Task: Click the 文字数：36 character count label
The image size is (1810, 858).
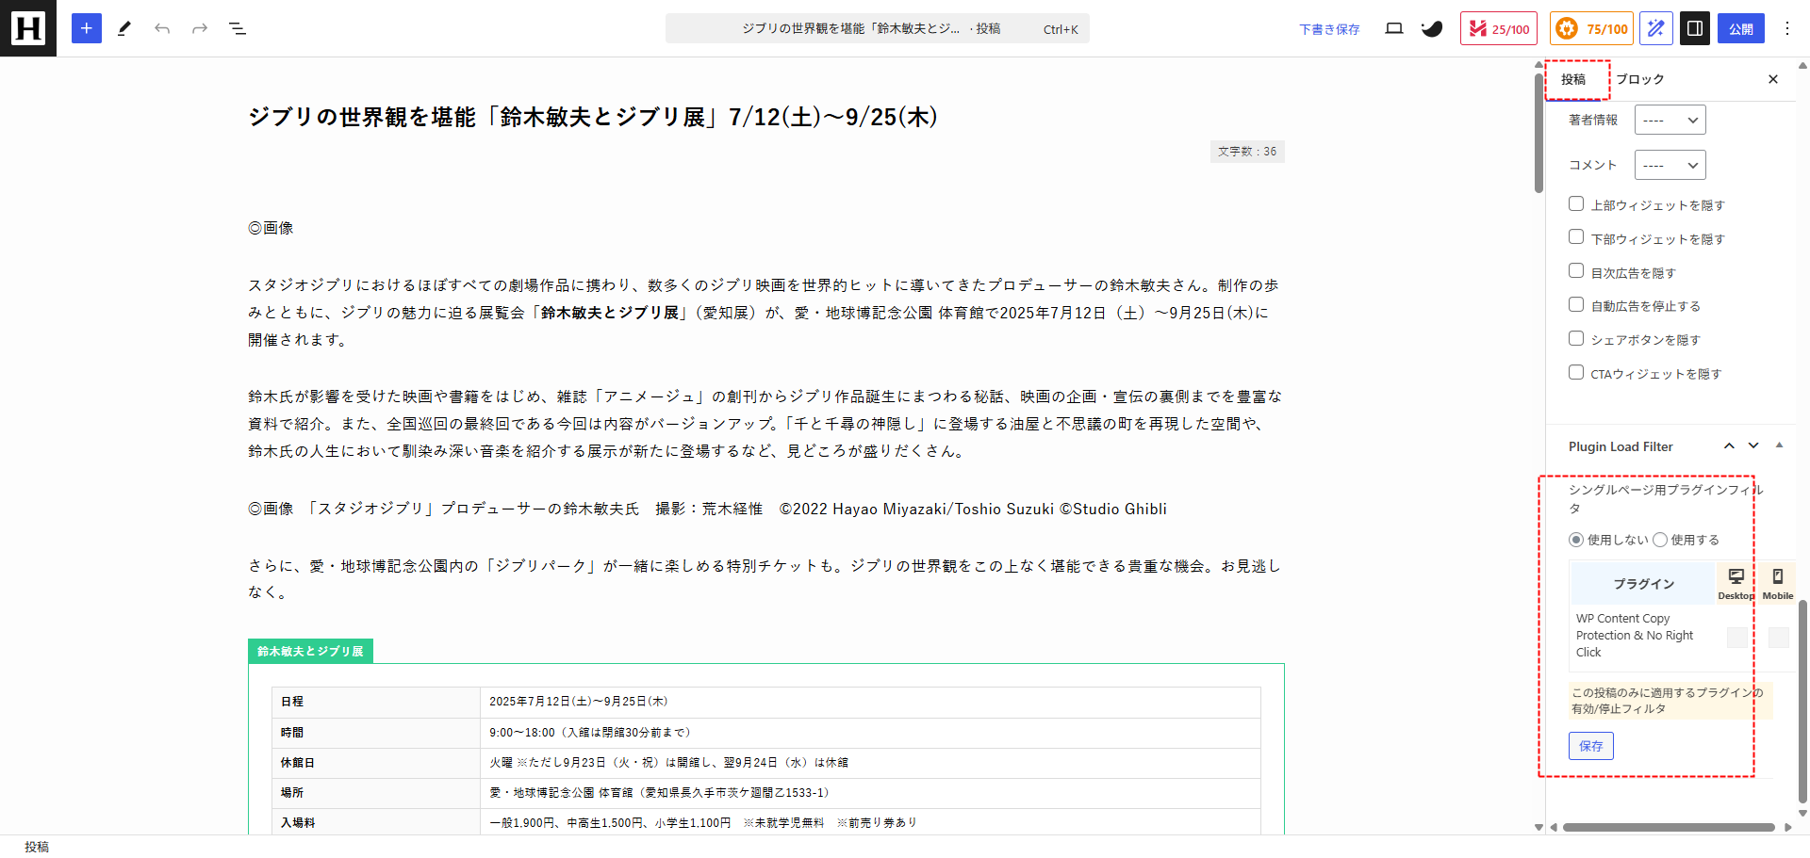Action: coord(1247,152)
